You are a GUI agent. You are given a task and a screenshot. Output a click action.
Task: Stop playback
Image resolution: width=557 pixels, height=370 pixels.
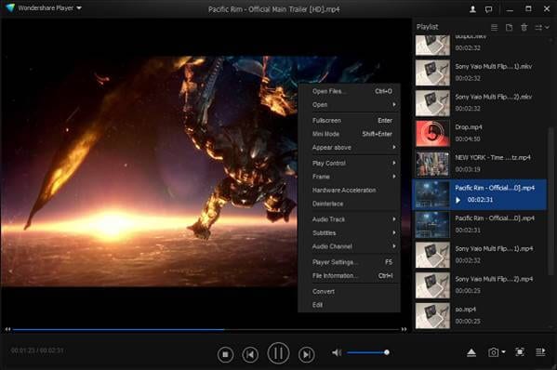click(x=225, y=354)
